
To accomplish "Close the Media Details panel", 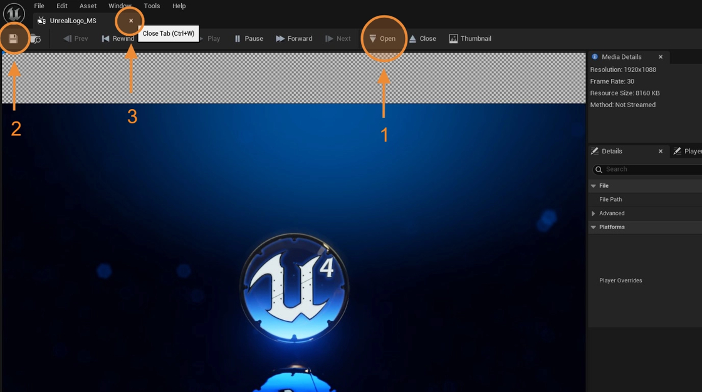I will click(661, 57).
